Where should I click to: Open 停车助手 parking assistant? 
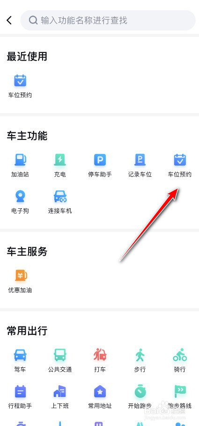pyautogui.click(x=100, y=165)
